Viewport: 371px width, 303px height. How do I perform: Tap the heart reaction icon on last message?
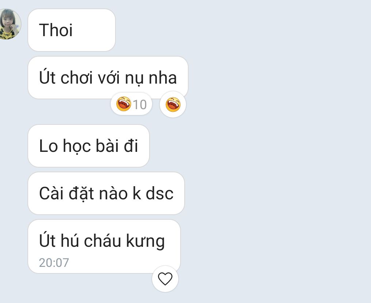coord(165,279)
